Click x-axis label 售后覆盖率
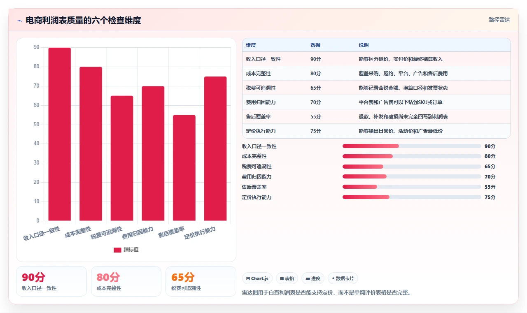The image size is (527, 313). click(171, 232)
